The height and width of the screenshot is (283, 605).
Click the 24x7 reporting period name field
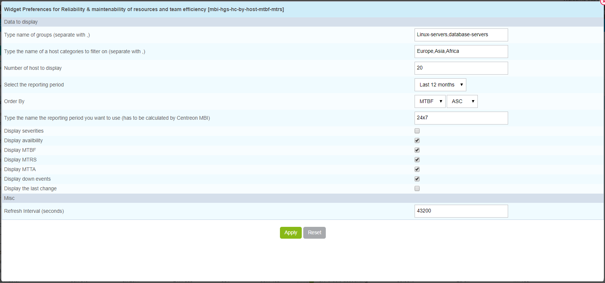tap(461, 118)
